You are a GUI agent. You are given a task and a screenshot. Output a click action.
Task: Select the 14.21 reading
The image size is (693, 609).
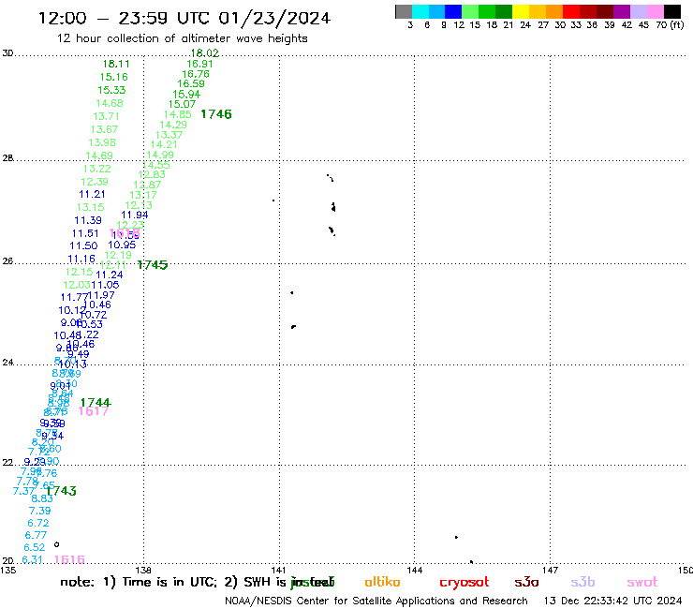click(164, 144)
